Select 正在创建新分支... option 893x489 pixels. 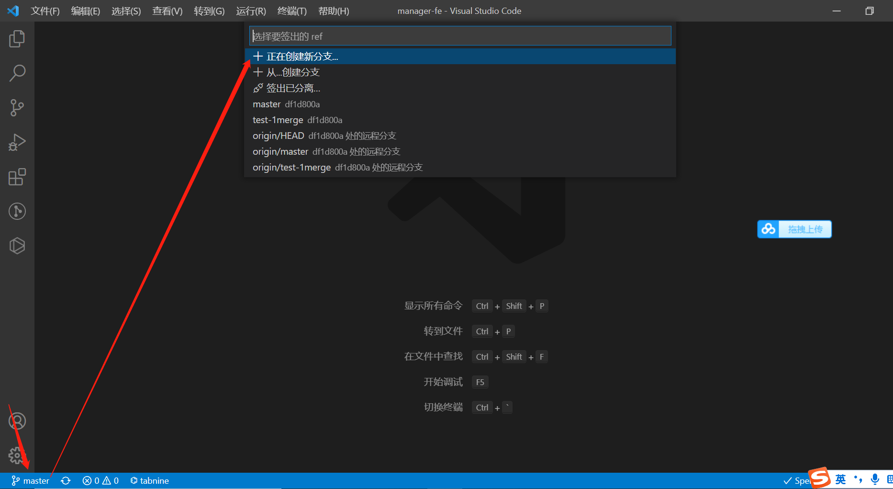[460, 57]
